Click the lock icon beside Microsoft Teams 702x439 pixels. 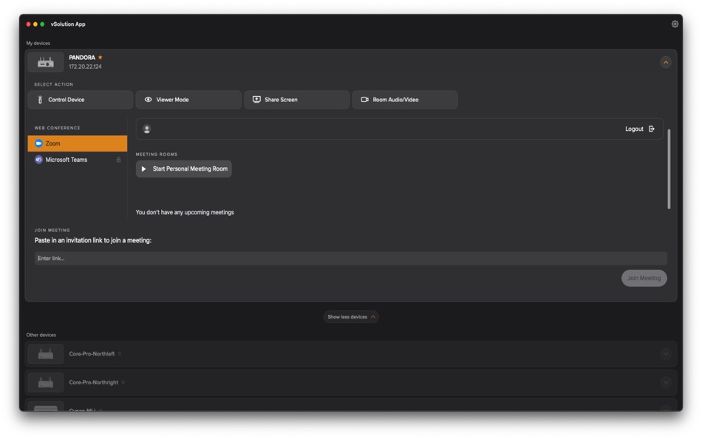click(x=118, y=160)
